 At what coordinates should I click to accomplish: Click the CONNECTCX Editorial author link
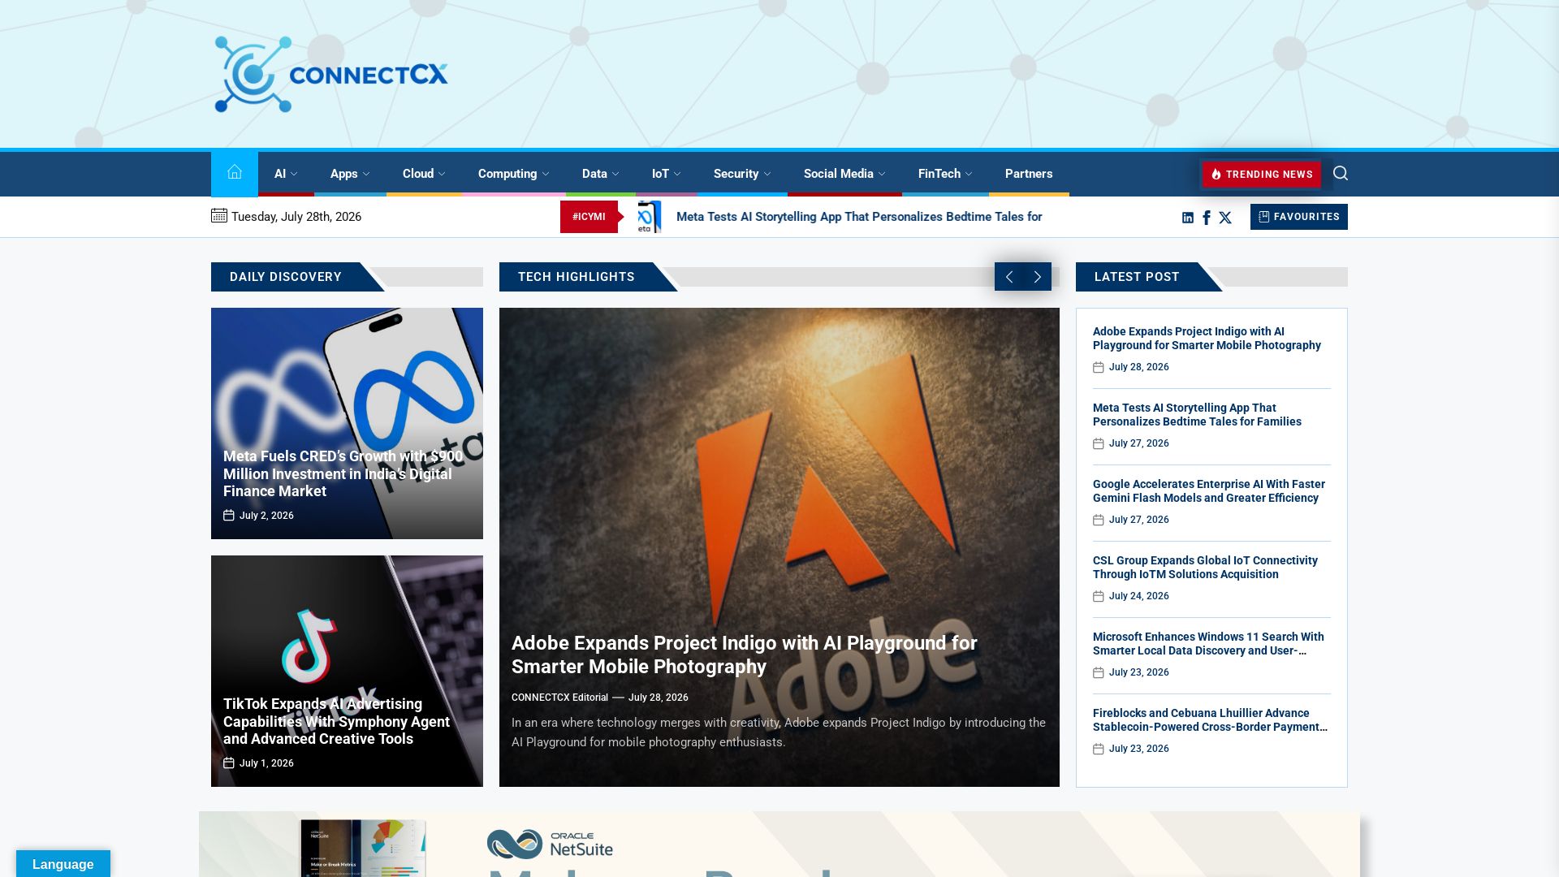coord(559,698)
